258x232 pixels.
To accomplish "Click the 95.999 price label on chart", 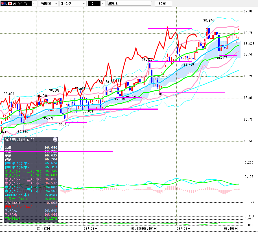I will point(119,99).
